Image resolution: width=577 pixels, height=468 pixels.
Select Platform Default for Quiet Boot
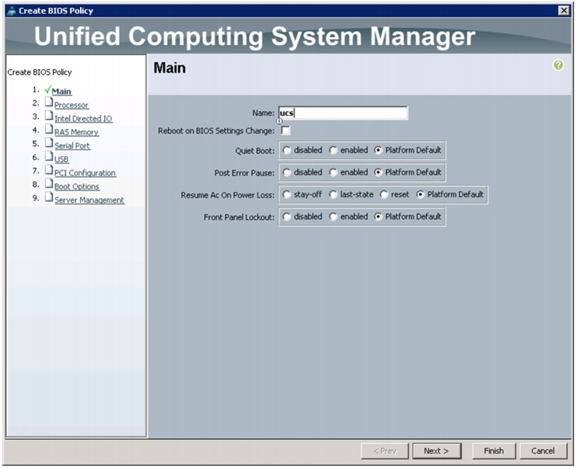pyautogui.click(x=378, y=150)
